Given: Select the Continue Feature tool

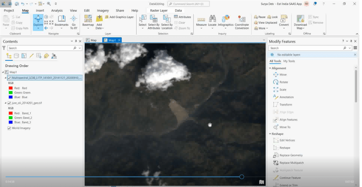Looking at the screenshot, I should coord(287,178).
